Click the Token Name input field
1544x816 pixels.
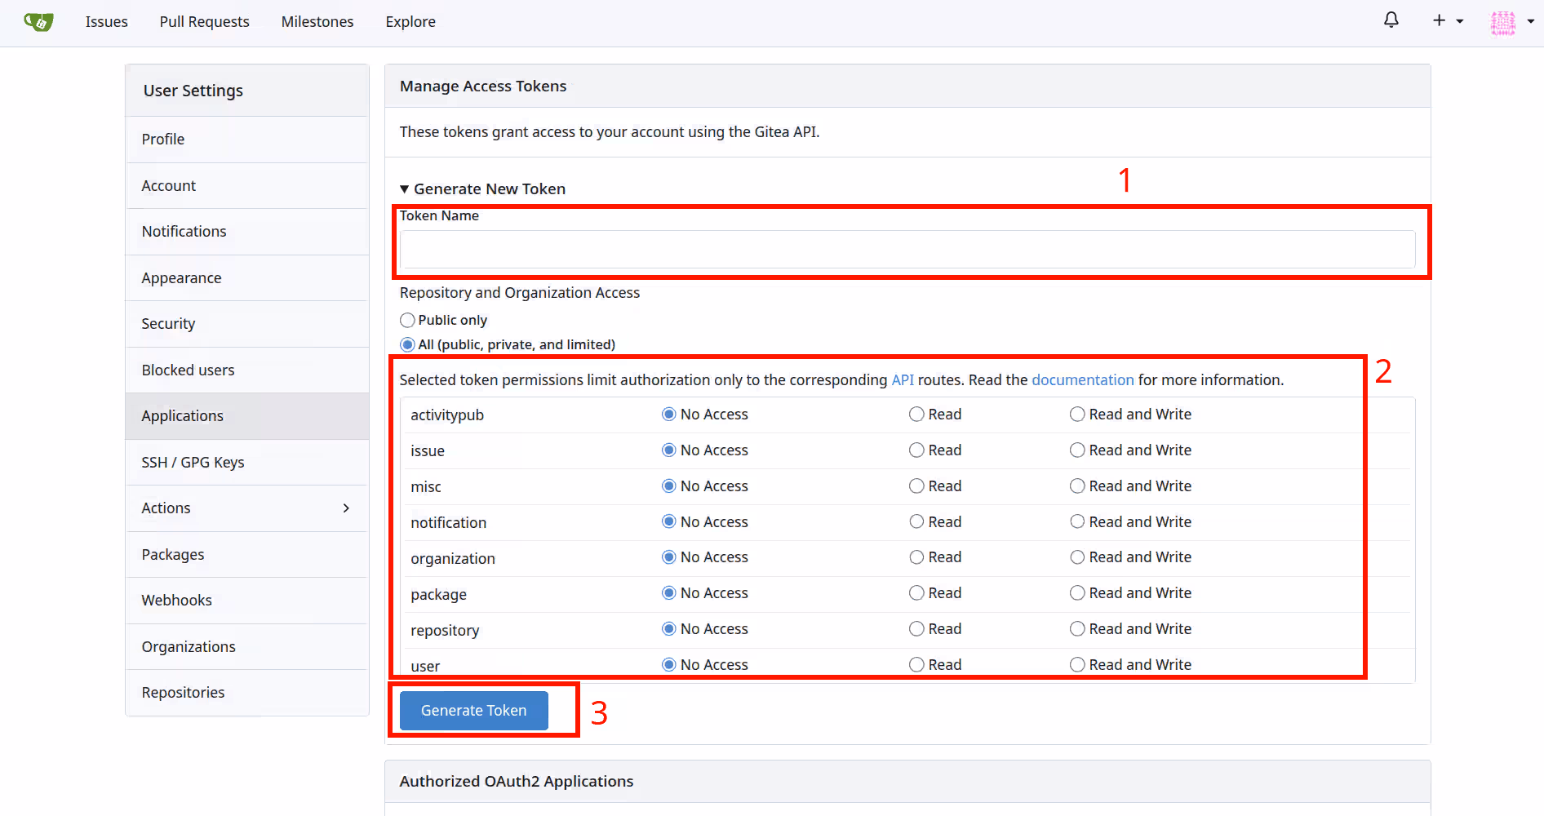pyautogui.click(x=907, y=250)
